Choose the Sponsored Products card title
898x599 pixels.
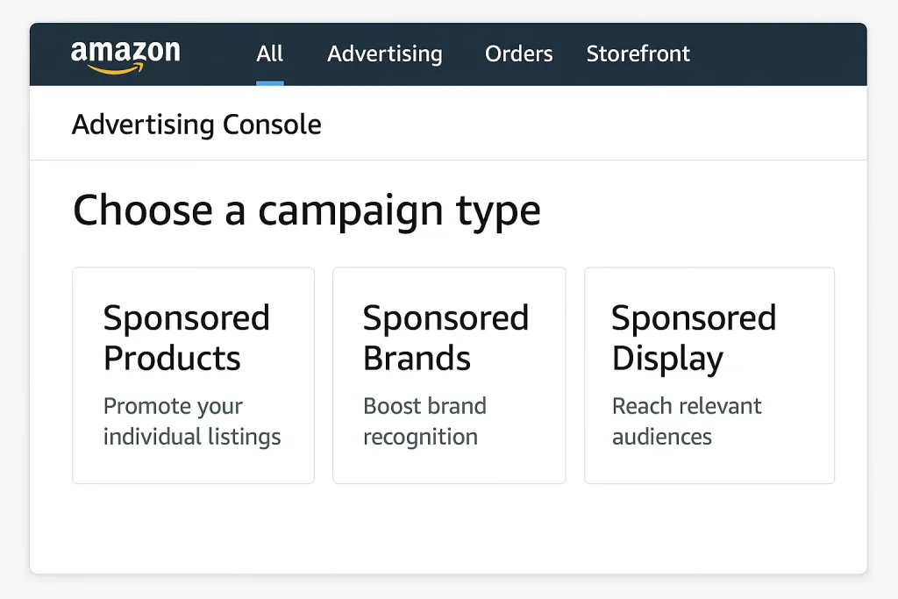pyautogui.click(x=186, y=338)
